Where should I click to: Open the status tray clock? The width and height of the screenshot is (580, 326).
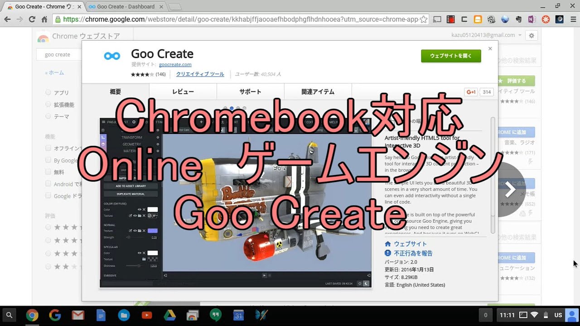(x=507, y=315)
